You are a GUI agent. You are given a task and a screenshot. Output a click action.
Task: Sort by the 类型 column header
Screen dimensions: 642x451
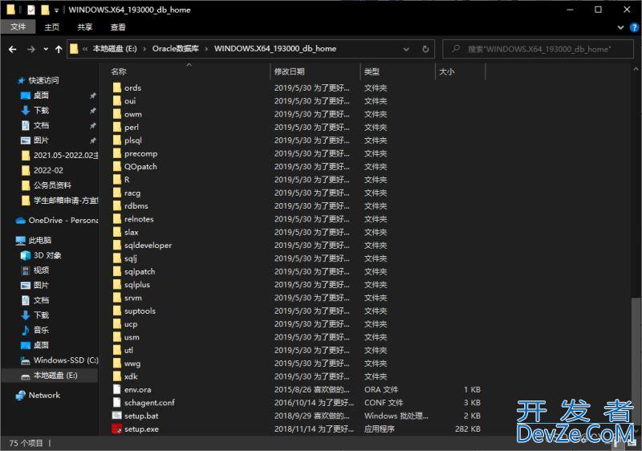tap(372, 71)
